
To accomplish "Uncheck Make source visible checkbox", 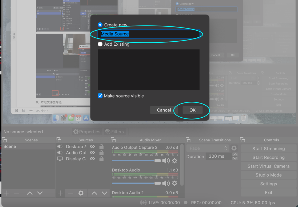I will (100, 96).
